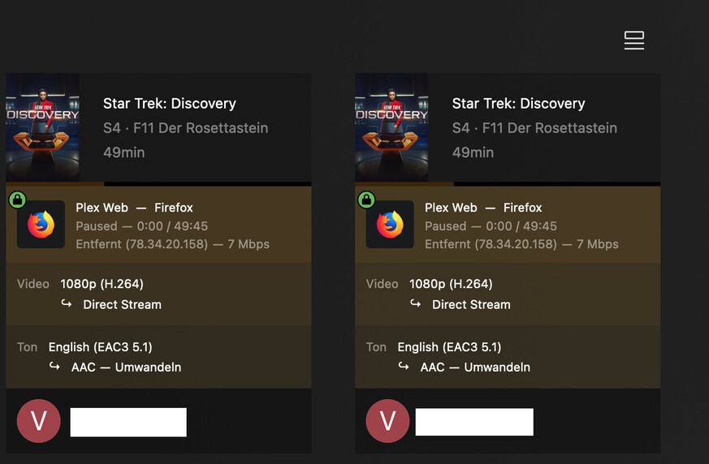Open the left "Star Trek: Discovery" title link
709x464 pixels.
[x=169, y=104]
